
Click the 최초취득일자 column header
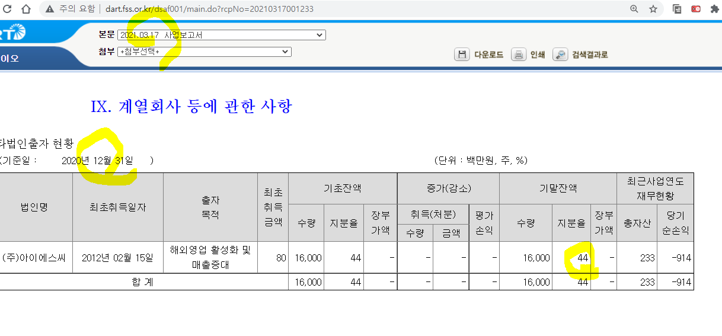pyautogui.click(x=118, y=207)
